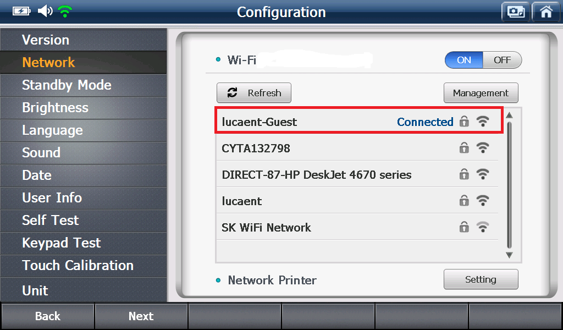Switch Wi-Fi toggle to ON
The width and height of the screenshot is (563, 330).
[464, 60]
